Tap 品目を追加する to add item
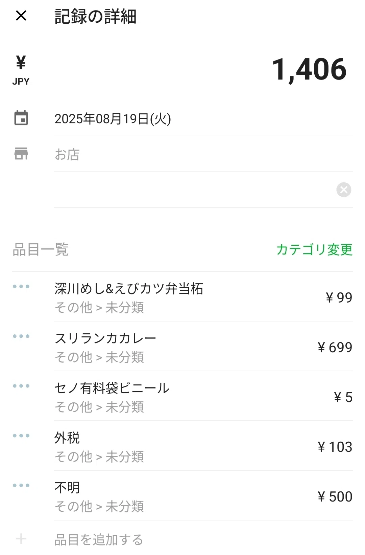 [x=99, y=540]
